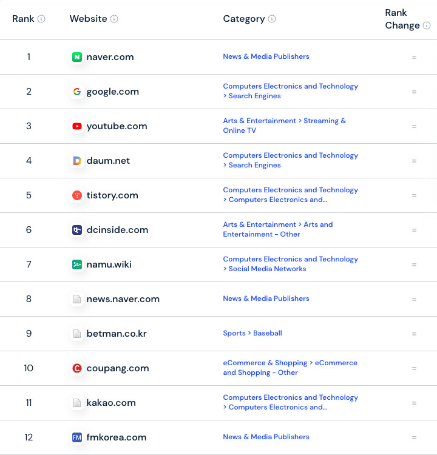Open the dcinside.com website entry
437x455 pixels.
point(117,230)
